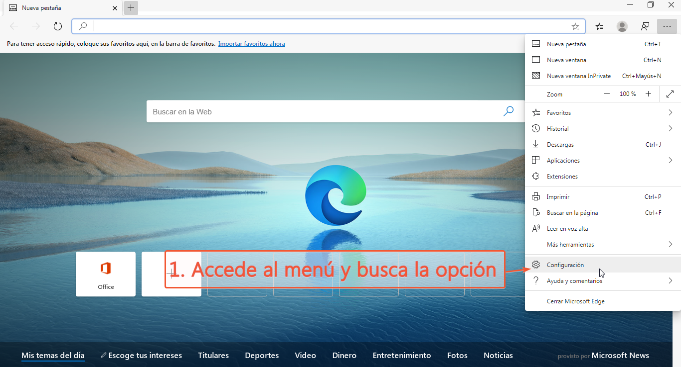
Task: Open the Favorites list toolbar icon
Action: point(599,26)
